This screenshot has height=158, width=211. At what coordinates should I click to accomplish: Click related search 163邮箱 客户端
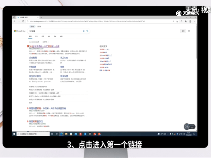click(x=104, y=67)
